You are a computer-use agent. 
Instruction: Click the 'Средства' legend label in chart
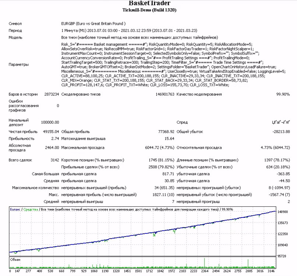click(x=31, y=209)
